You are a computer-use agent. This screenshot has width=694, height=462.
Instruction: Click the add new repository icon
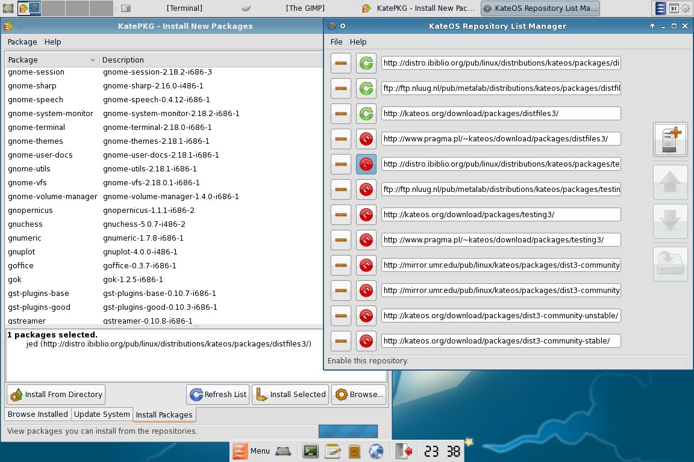point(671,140)
